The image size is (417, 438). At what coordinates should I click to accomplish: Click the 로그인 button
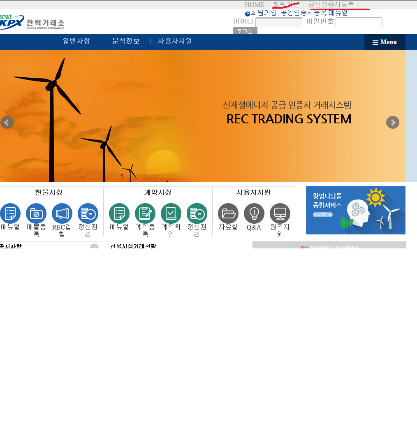click(245, 31)
